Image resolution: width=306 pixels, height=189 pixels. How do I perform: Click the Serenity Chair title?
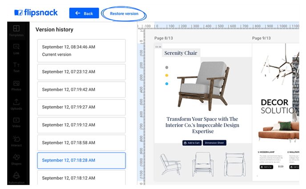tap(181, 53)
